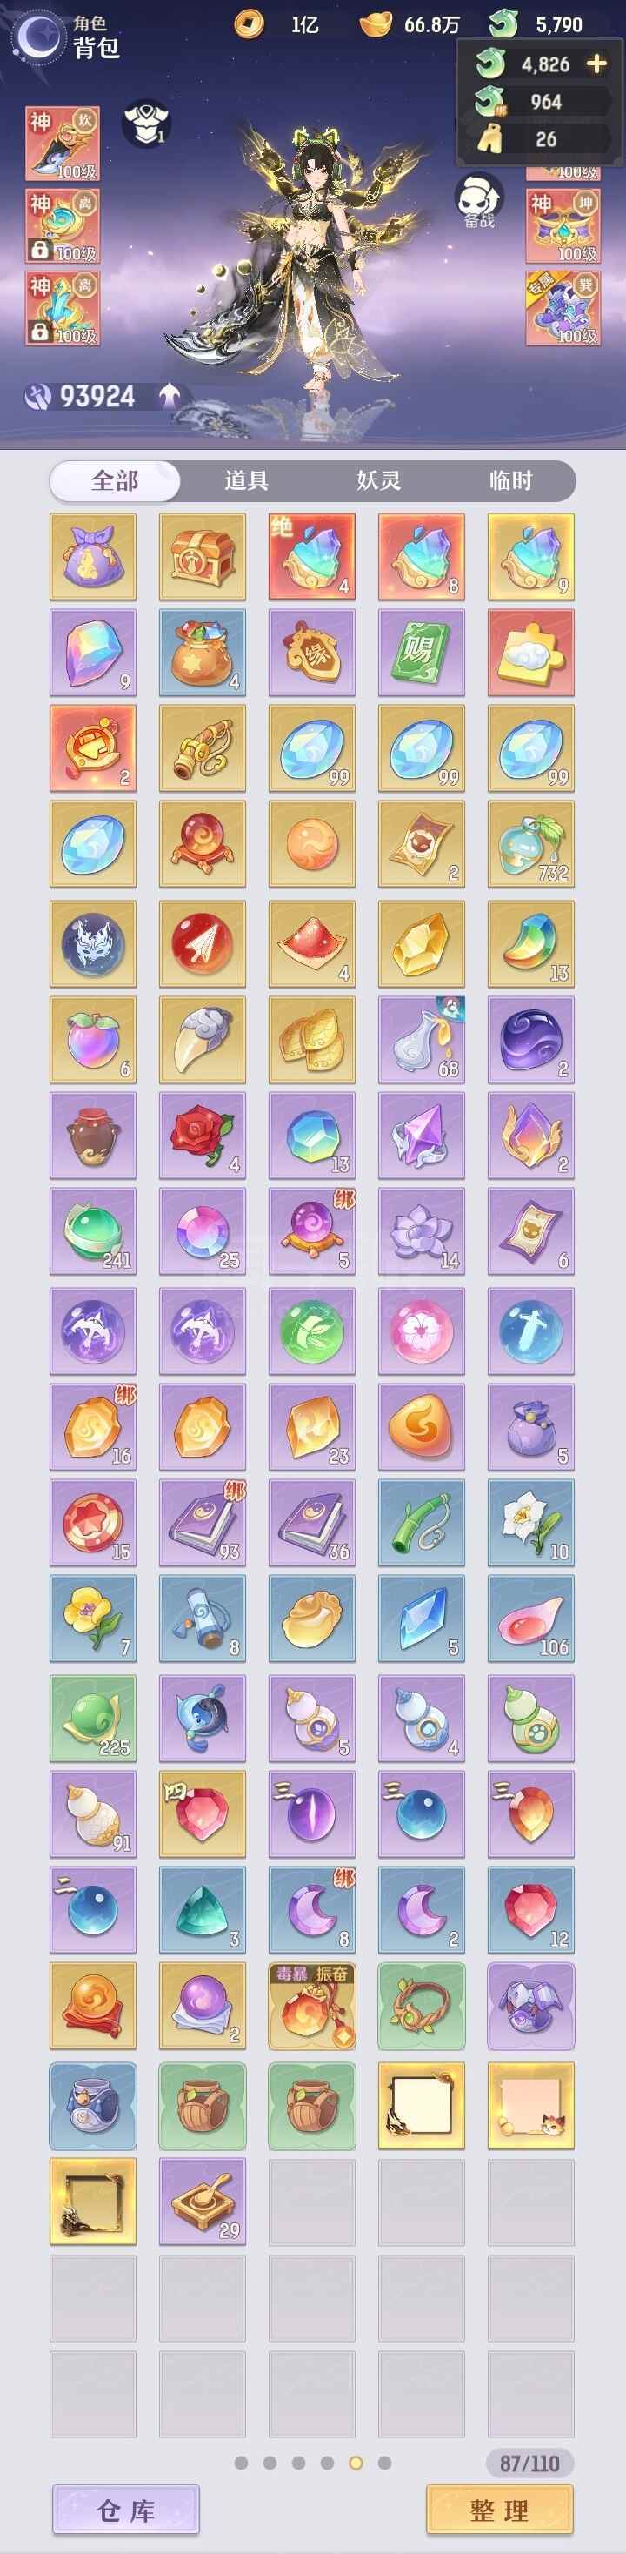Tap the red rose item
Image resolution: width=626 pixels, height=2554 pixels.
(x=202, y=1136)
